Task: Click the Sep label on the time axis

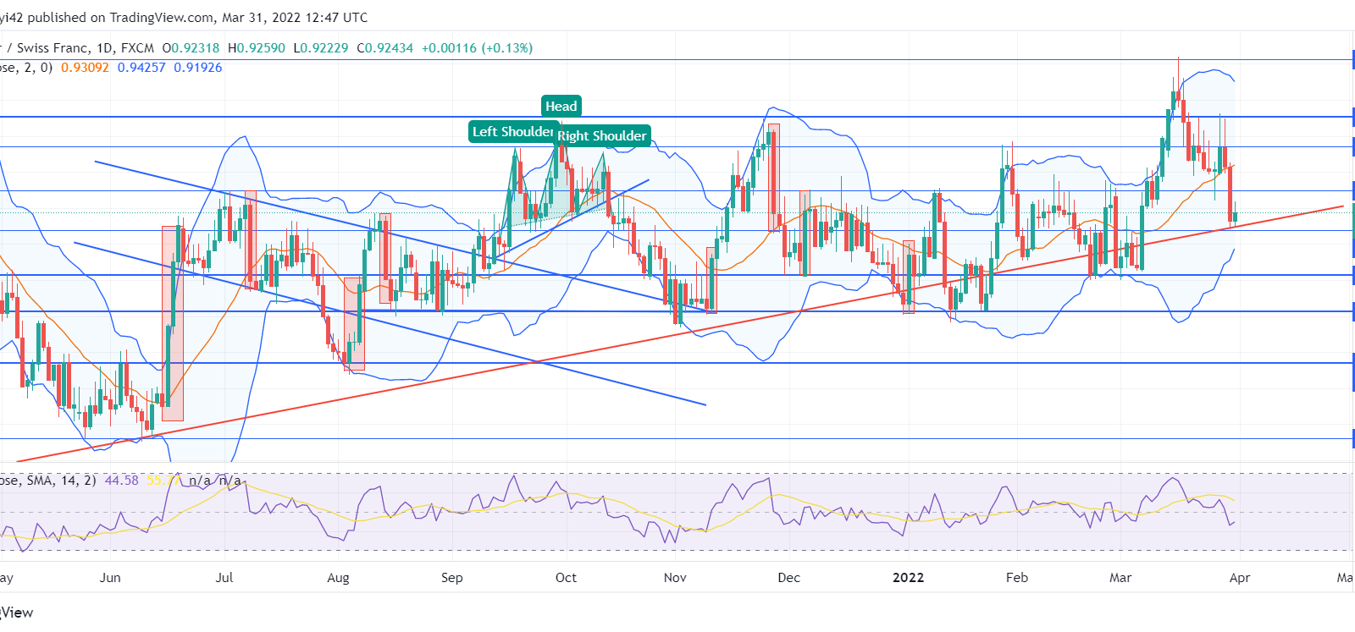Action: tap(452, 578)
